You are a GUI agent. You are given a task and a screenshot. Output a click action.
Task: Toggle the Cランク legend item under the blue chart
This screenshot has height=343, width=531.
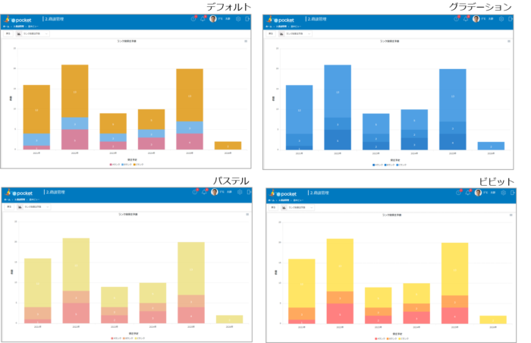pyautogui.click(x=401, y=164)
